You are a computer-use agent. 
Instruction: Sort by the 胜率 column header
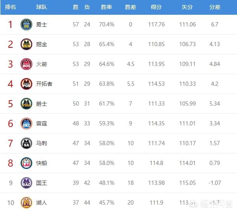(x=106, y=7)
